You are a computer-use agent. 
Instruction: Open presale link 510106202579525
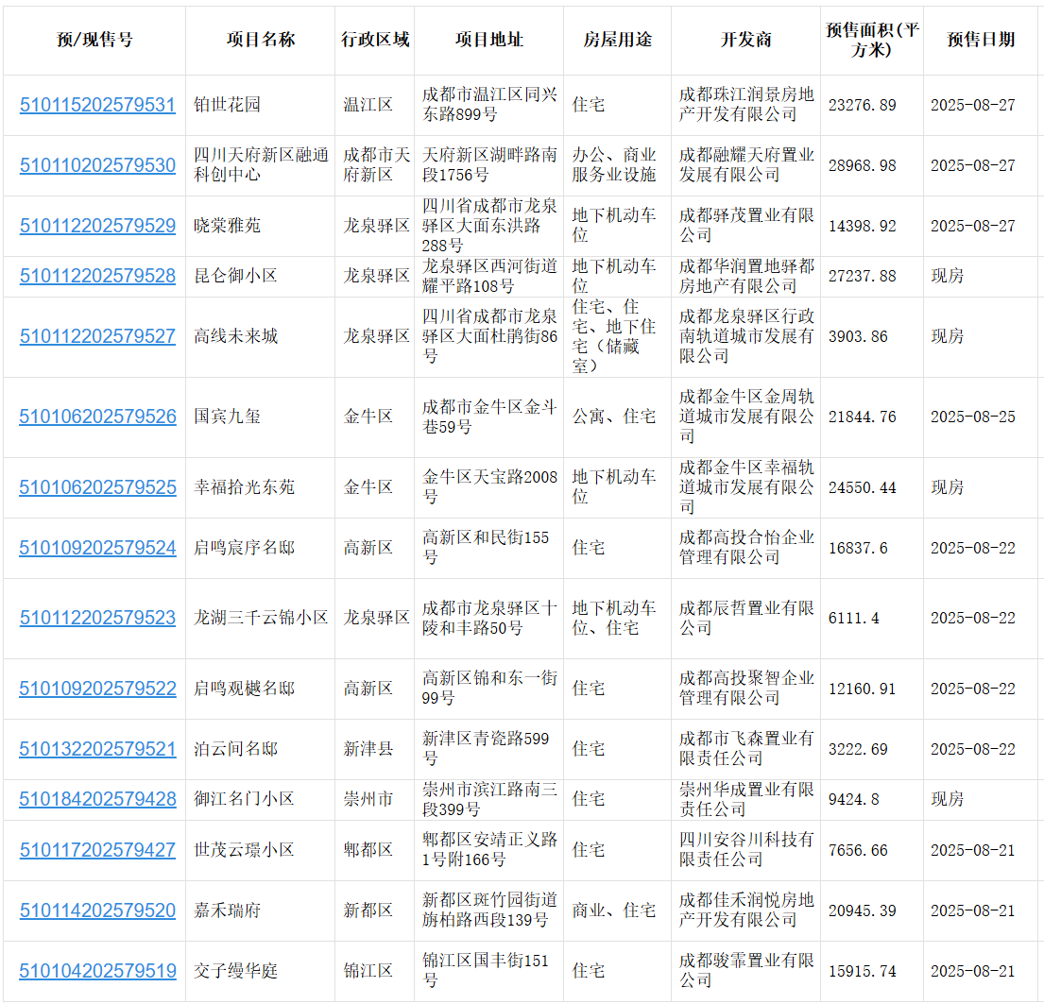click(x=97, y=487)
